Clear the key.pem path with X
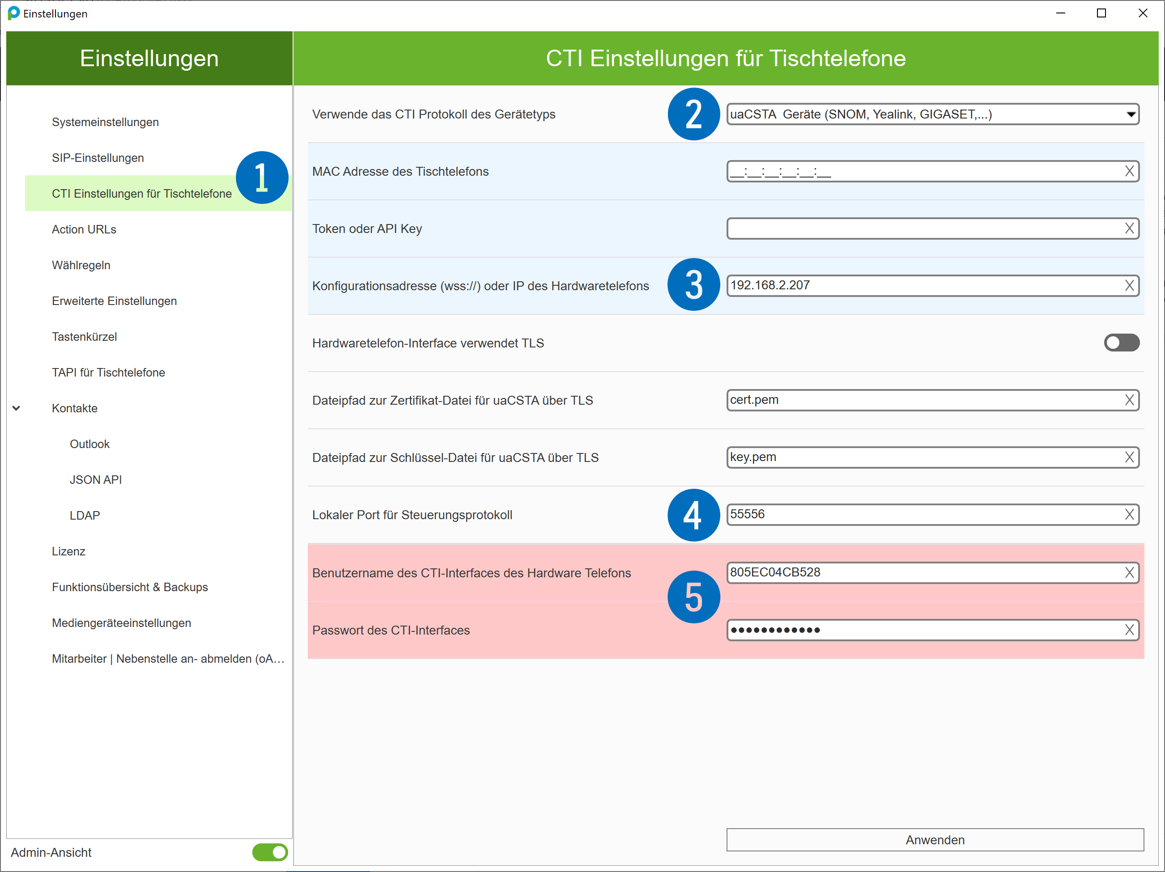The image size is (1165, 872). coord(1129,457)
